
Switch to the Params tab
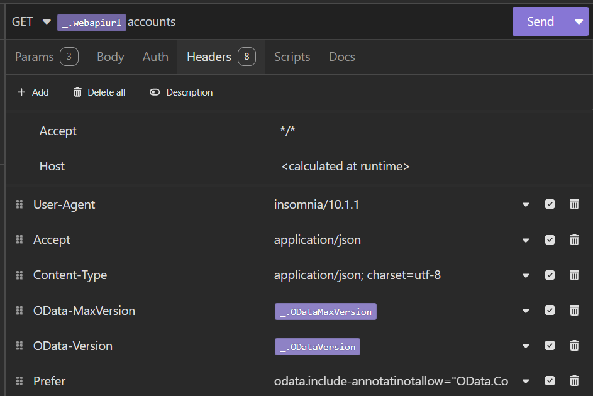tap(47, 57)
